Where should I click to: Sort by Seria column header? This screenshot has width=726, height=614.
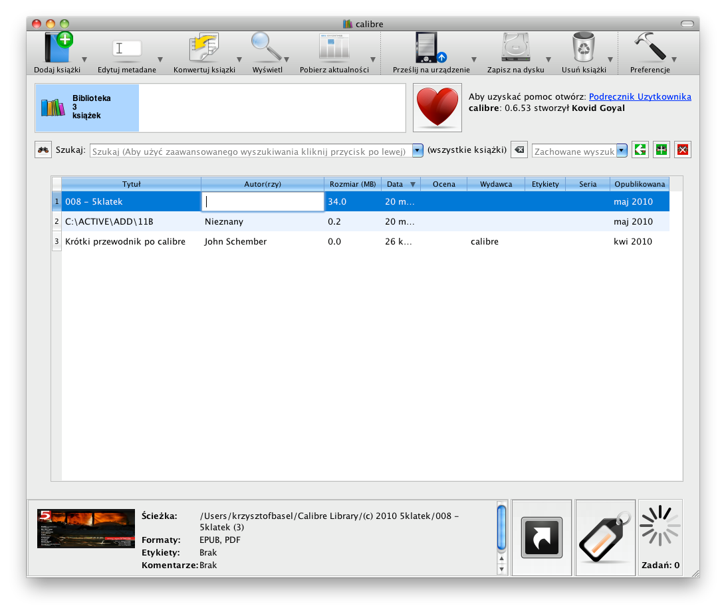pos(588,184)
